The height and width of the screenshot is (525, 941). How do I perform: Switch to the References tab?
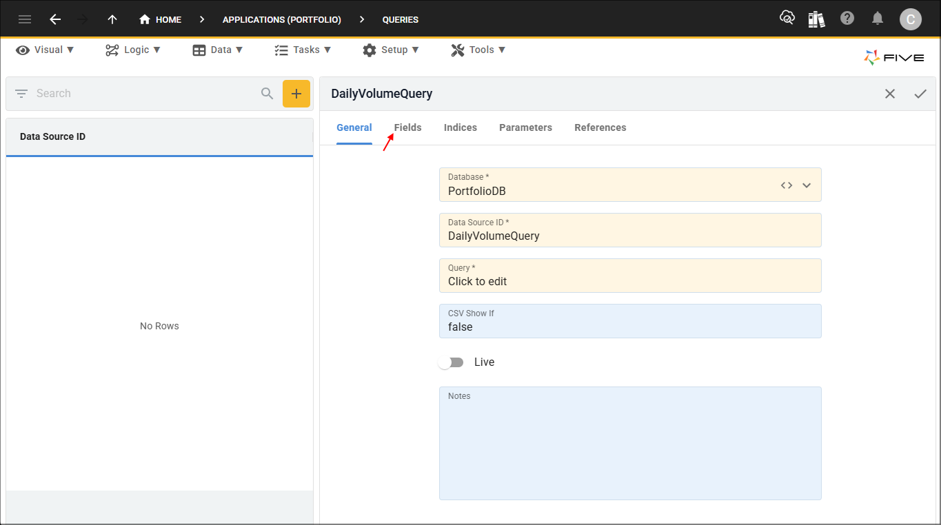[600, 127]
